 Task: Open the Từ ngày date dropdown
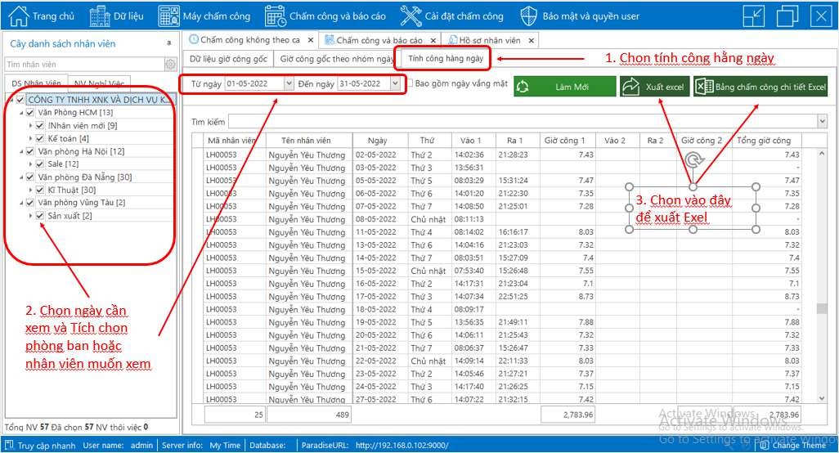click(x=289, y=83)
